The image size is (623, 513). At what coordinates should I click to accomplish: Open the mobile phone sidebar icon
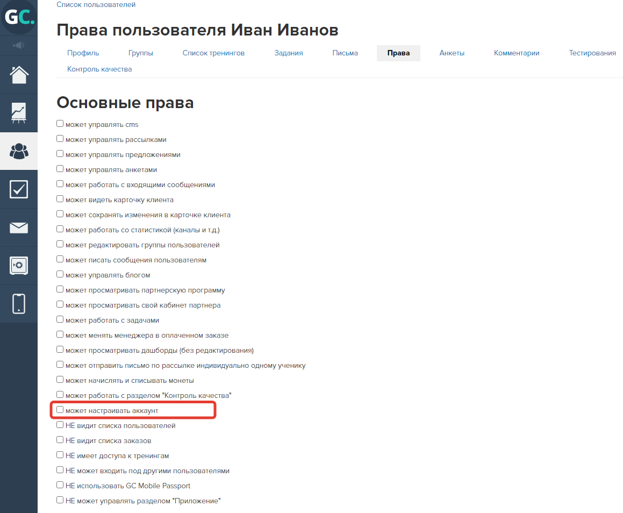(19, 304)
